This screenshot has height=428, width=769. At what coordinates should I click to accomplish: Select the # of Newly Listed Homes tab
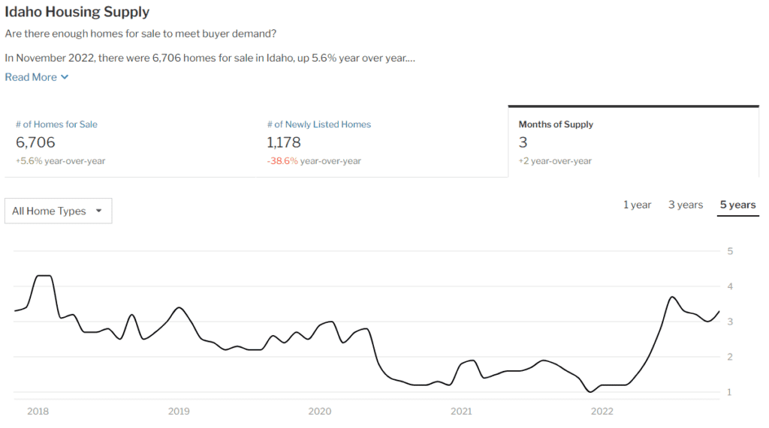(319, 124)
